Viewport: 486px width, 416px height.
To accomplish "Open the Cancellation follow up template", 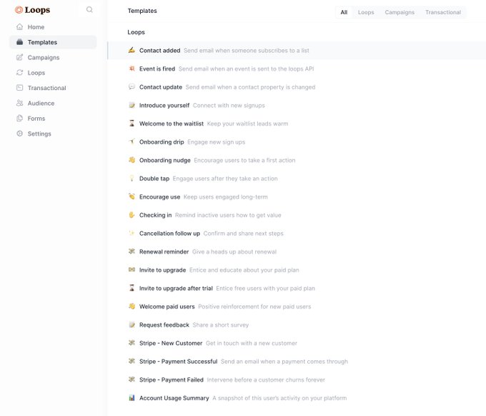I will click(x=297, y=233).
